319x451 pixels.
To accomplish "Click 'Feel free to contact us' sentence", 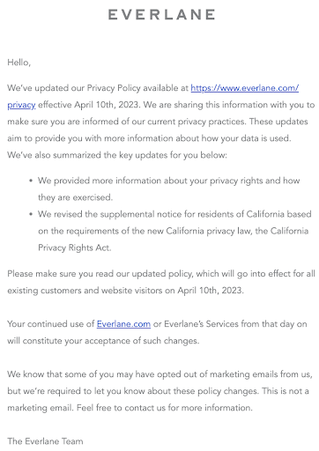I will pos(165,408).
